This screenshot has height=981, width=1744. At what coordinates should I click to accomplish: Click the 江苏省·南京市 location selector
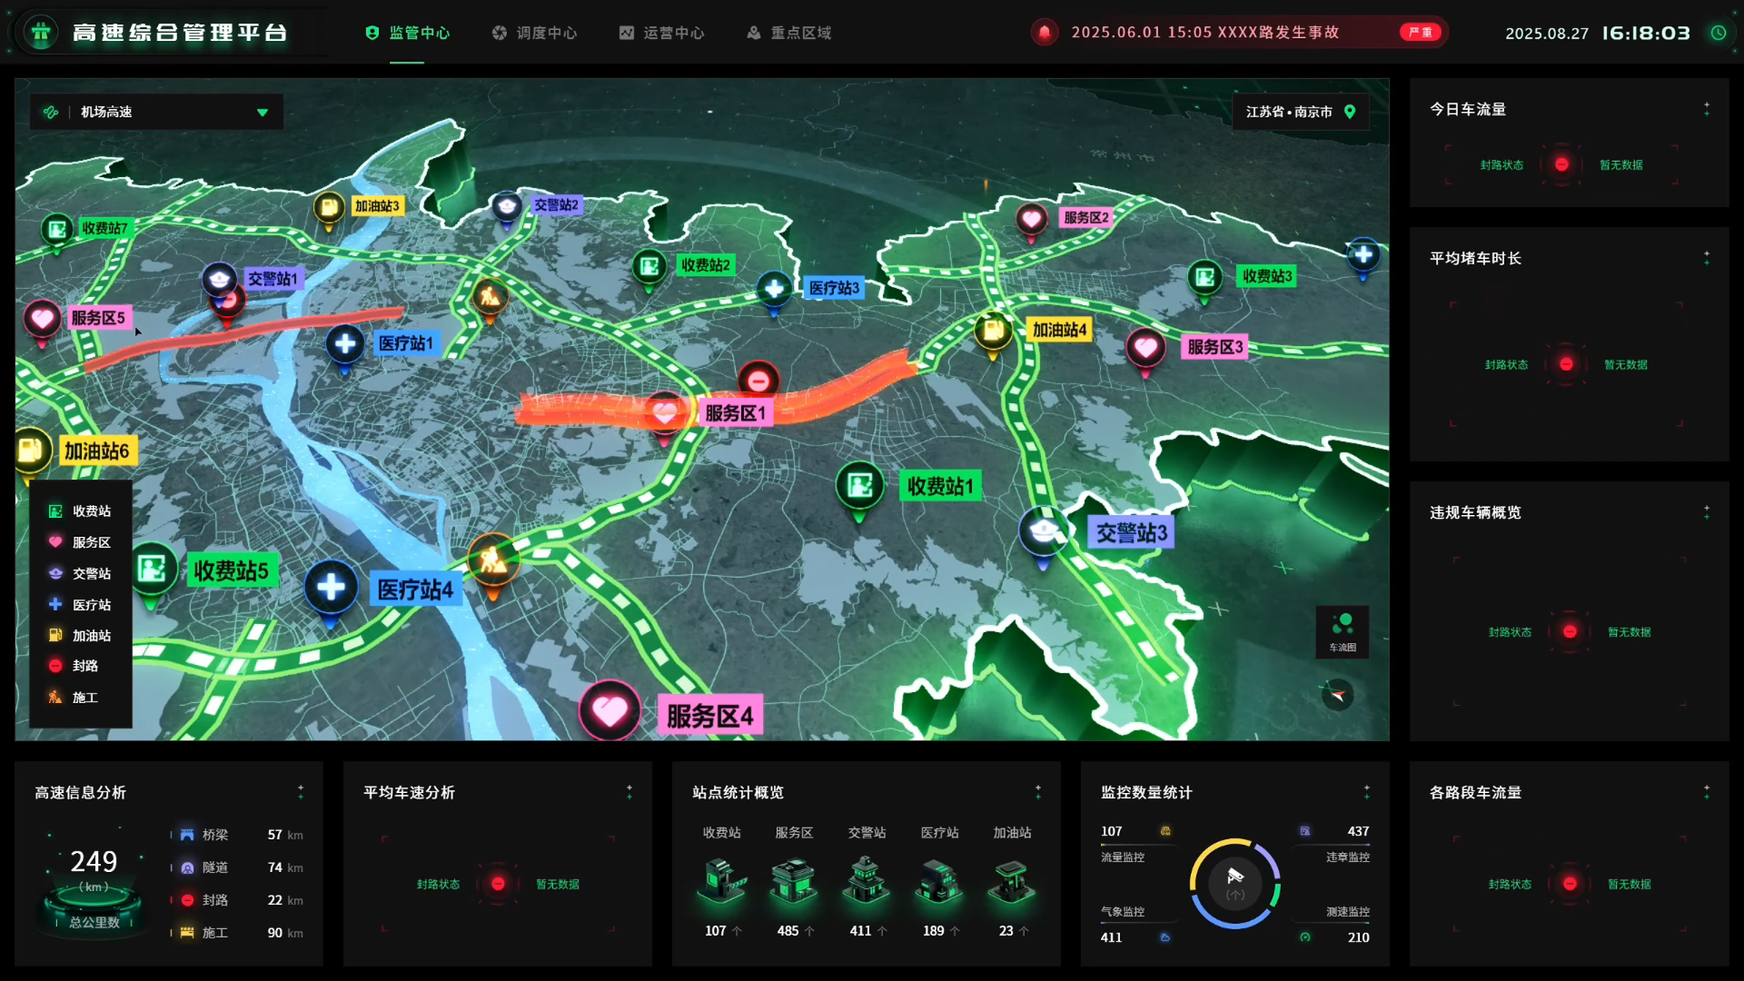[x=1301, y=112]
